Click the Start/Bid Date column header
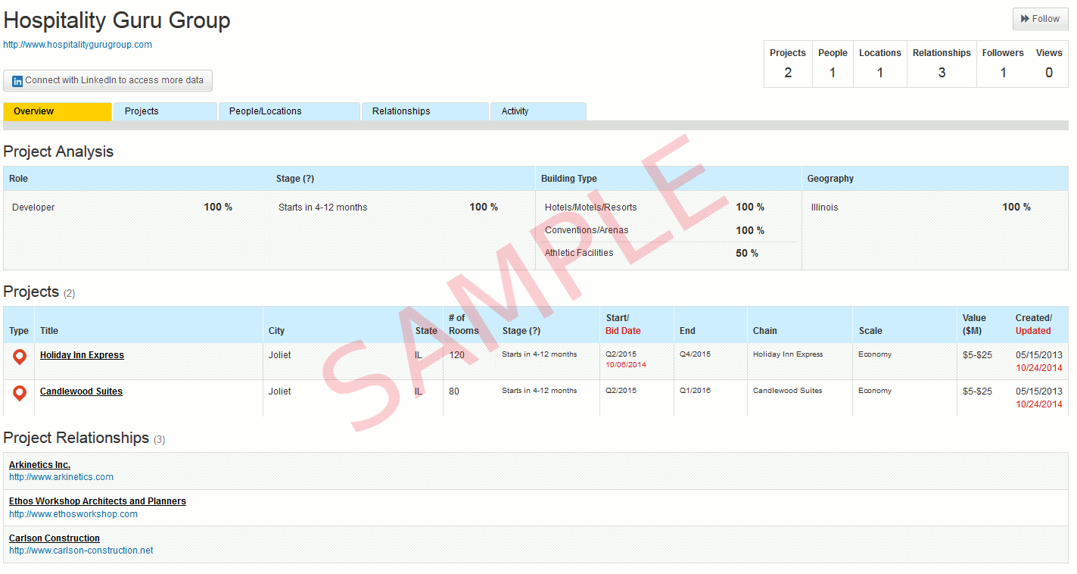This screenshot has width=1077, height=574. point(624,324)
